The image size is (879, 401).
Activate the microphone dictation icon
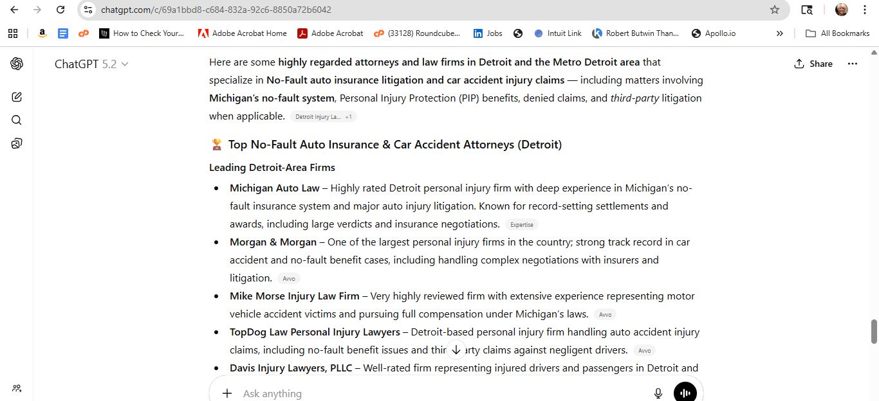(658, 393)
